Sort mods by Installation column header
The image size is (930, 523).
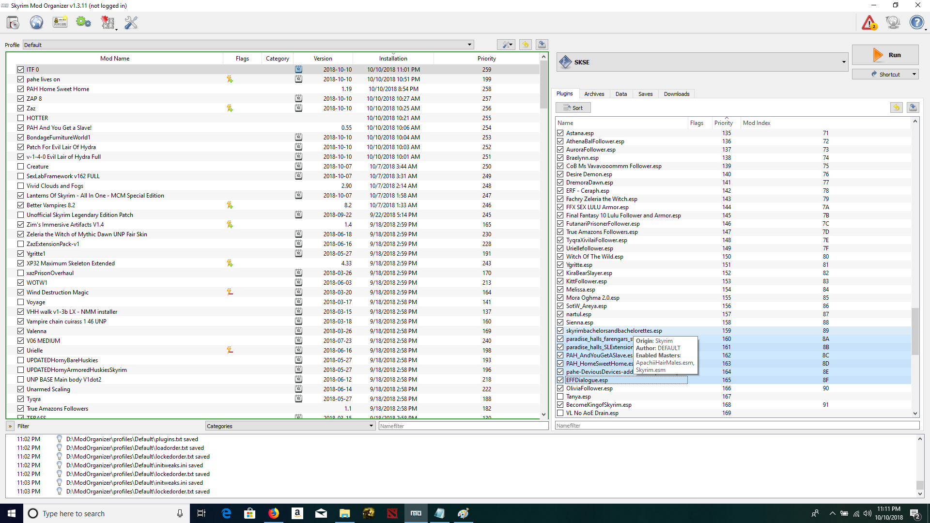393,58
